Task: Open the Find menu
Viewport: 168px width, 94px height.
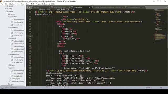Action: (x=18, y=4)
